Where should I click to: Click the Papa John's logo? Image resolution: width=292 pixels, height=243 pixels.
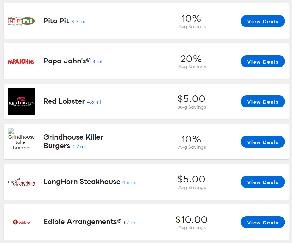[x=21, y=61]
